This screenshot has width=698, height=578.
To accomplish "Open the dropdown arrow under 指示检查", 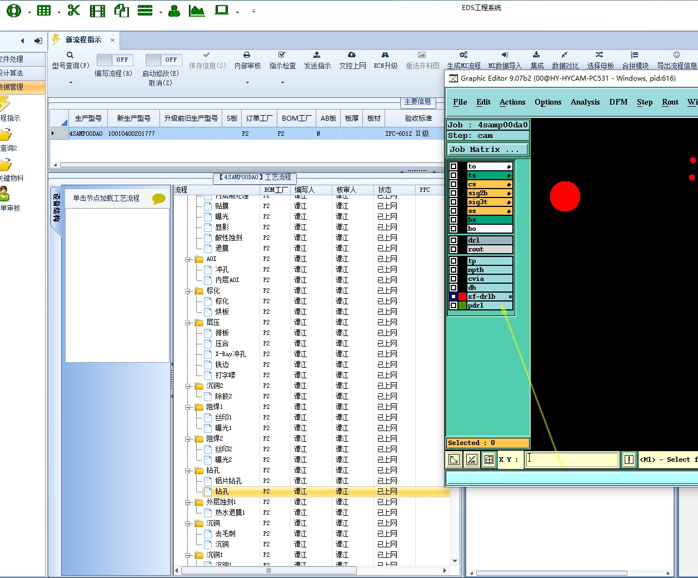I will tap(282, 82).
